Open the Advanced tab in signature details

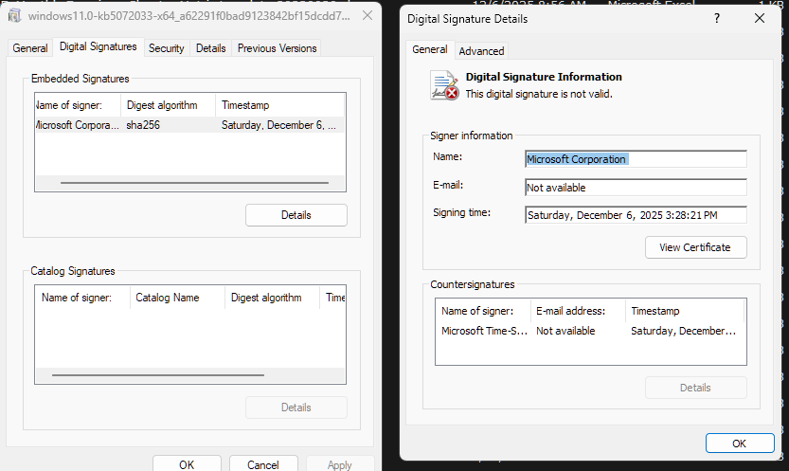481,51
